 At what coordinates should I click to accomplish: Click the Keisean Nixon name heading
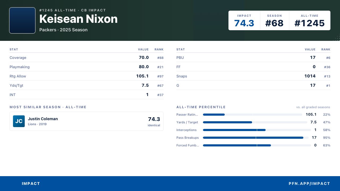click(x=78, y=19)
